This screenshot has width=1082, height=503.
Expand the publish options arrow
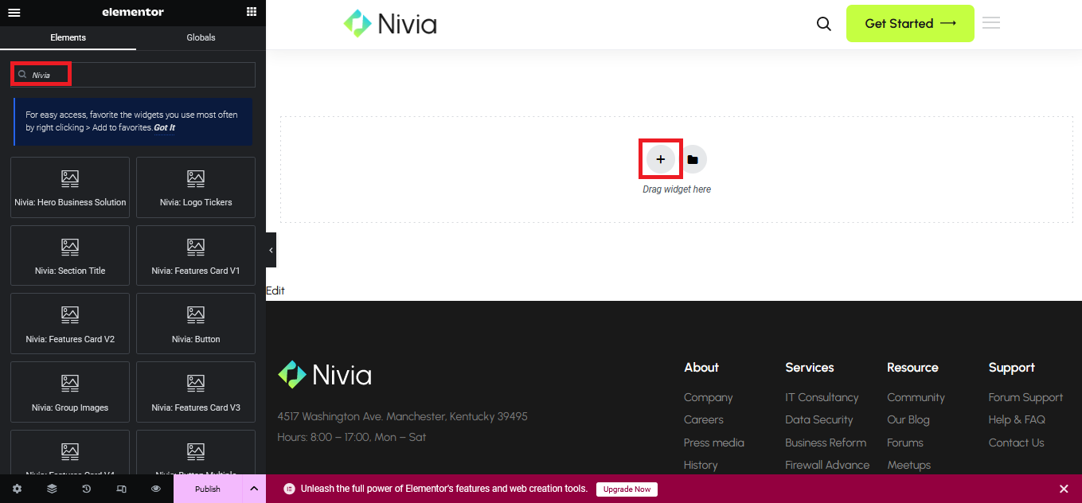pos(254,489)
